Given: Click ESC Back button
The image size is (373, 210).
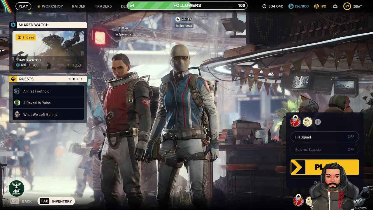Looking at the screenshot, I should coord(21,201).
